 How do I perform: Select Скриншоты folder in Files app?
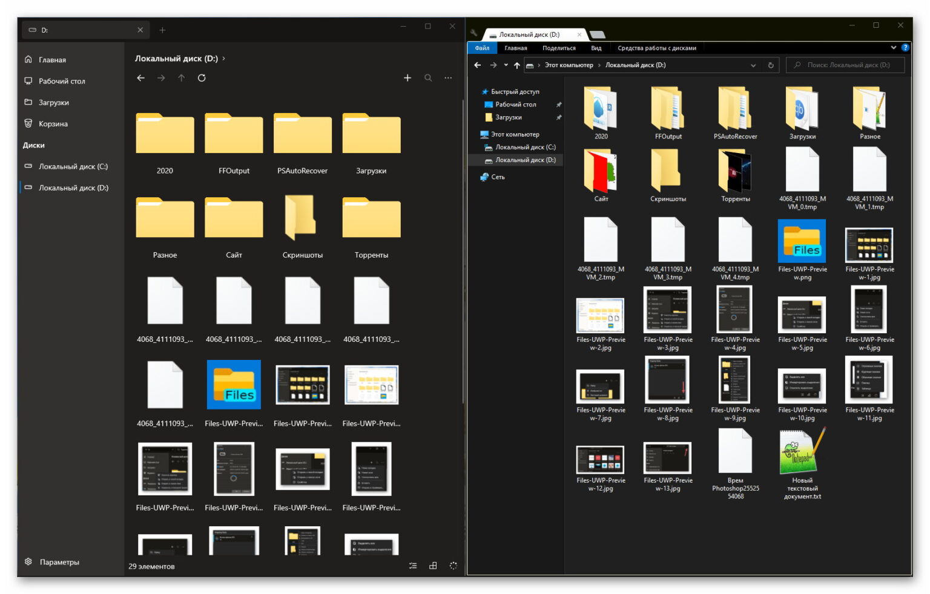[302, 228]
